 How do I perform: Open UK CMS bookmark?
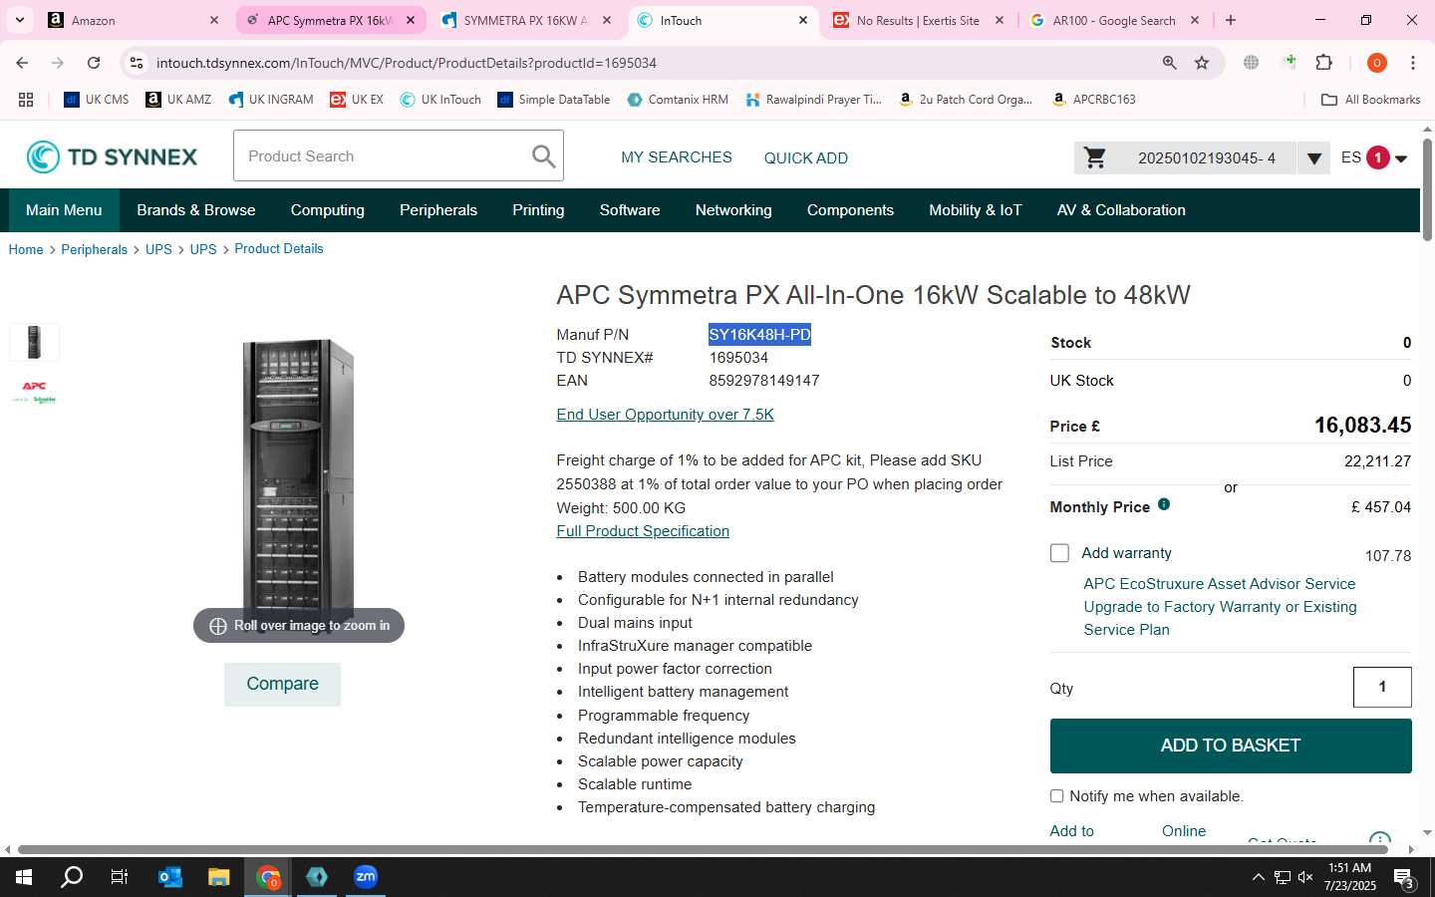97,100
